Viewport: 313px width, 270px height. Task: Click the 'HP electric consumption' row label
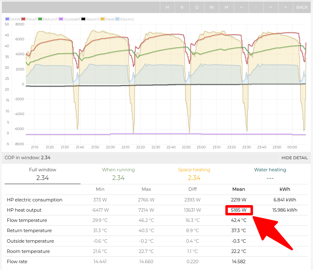(35, 200)
